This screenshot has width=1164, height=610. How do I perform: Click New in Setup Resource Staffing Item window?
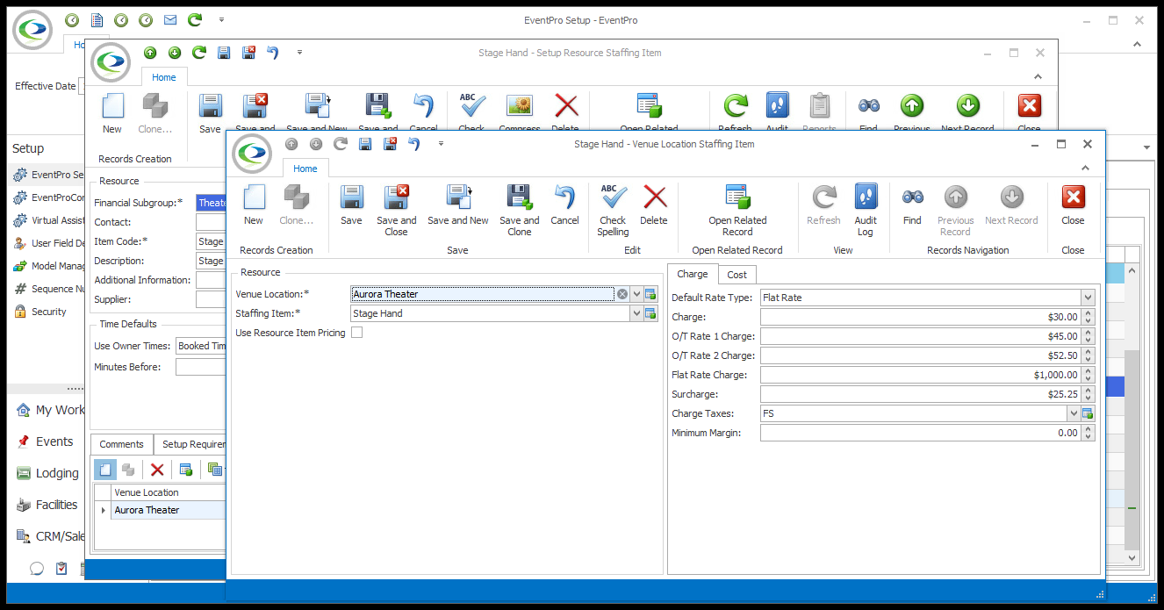click(112, 114)
